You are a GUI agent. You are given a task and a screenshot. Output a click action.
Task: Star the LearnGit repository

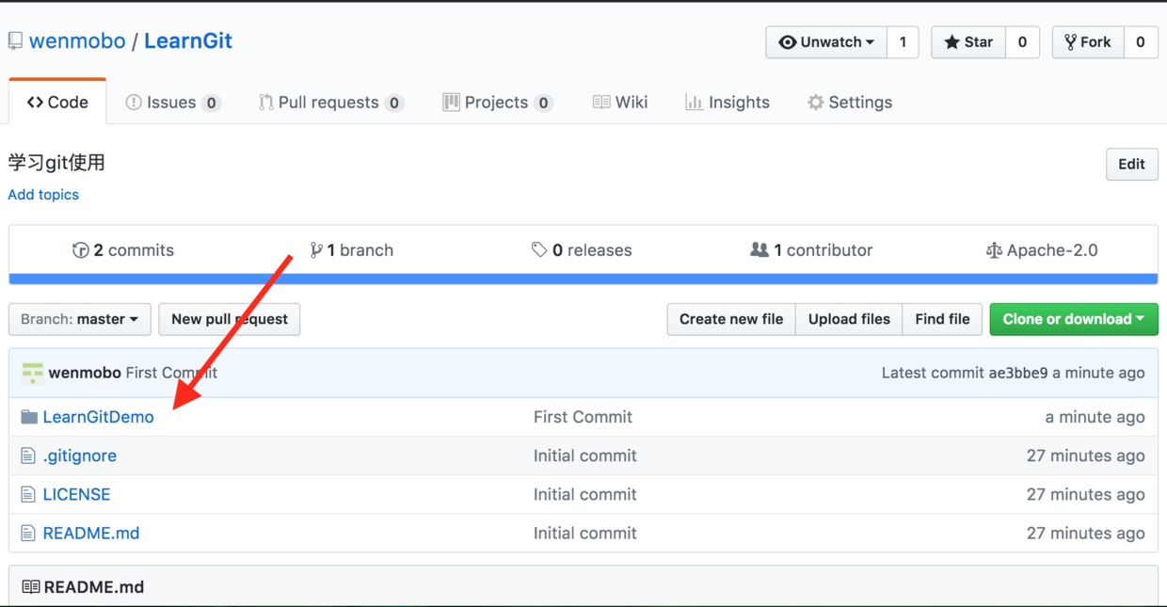pos(968,42)
